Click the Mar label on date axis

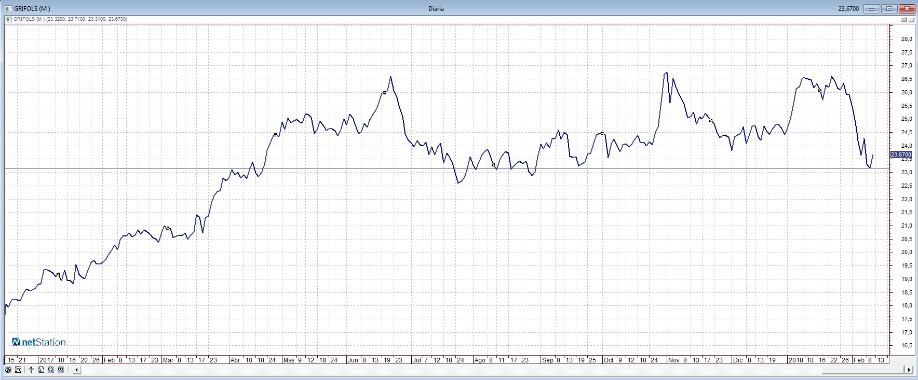[x=168, y=360]
